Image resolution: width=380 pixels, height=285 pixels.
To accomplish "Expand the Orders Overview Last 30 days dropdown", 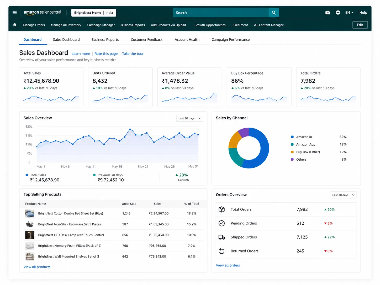I will click(343, 195).
